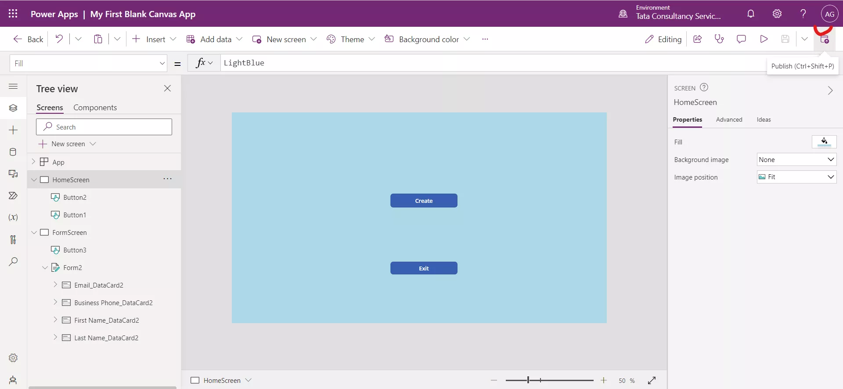Switch to the Components tab
Screen dimensions: 843x389
[x=95, y=108]
